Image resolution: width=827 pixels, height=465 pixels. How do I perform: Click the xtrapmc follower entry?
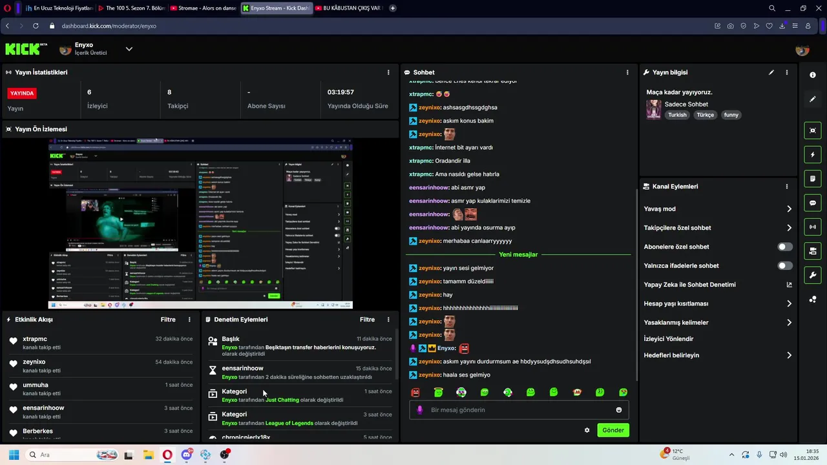point(100,343)
